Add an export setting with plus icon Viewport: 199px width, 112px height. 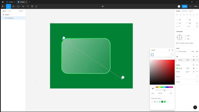[197, 82]
